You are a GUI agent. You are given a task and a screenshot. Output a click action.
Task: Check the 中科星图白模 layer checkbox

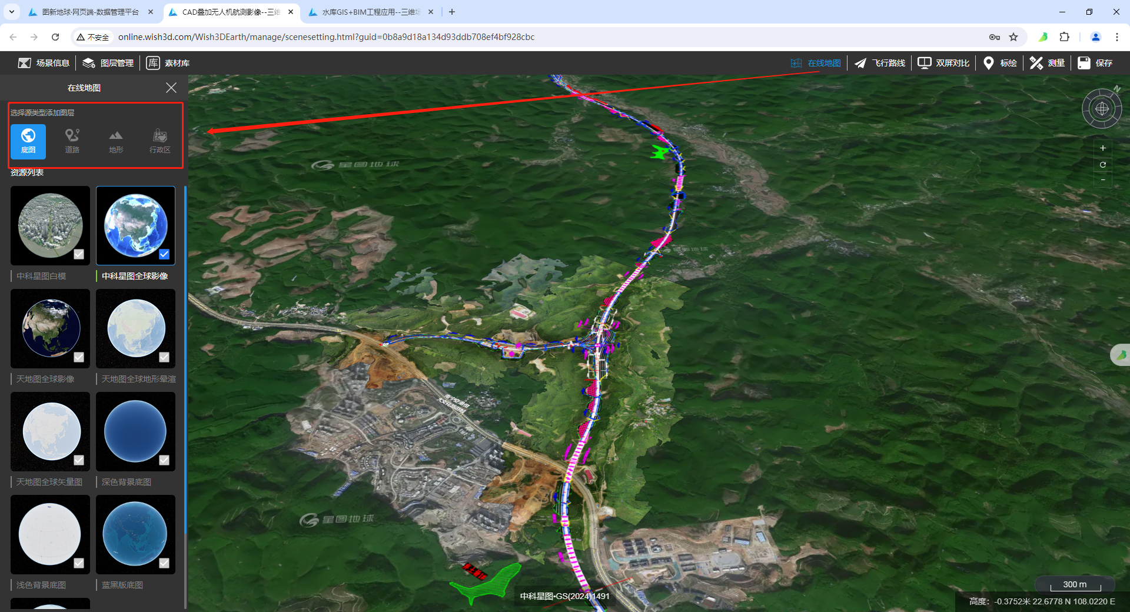(x=79, y=254)
